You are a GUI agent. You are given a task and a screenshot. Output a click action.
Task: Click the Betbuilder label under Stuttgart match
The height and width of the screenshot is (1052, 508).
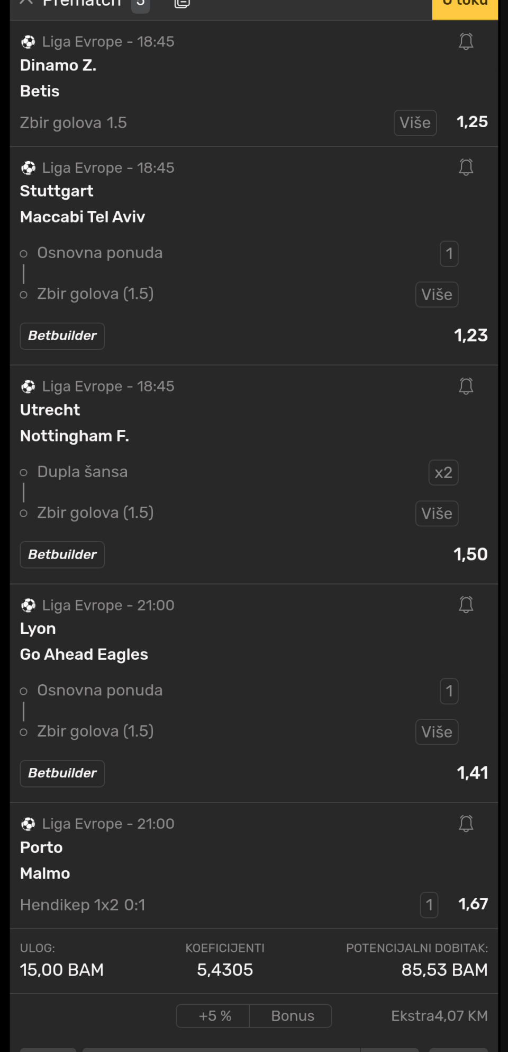(x=62, y=336)
